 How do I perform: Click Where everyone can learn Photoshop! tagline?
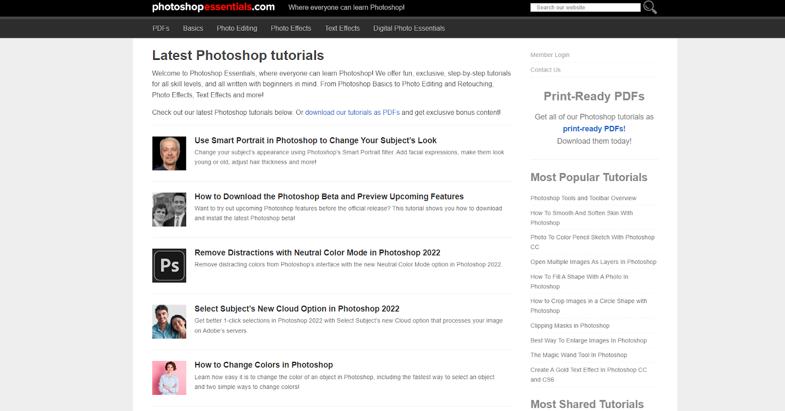click(x=346, y=7)
